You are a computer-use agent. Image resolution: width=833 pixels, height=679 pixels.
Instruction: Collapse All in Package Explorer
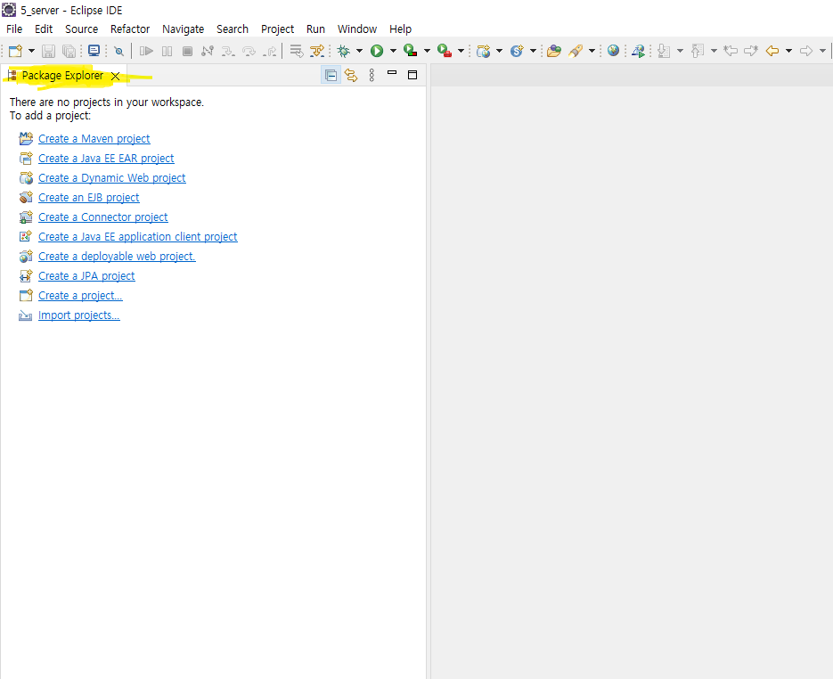point(331,76)
